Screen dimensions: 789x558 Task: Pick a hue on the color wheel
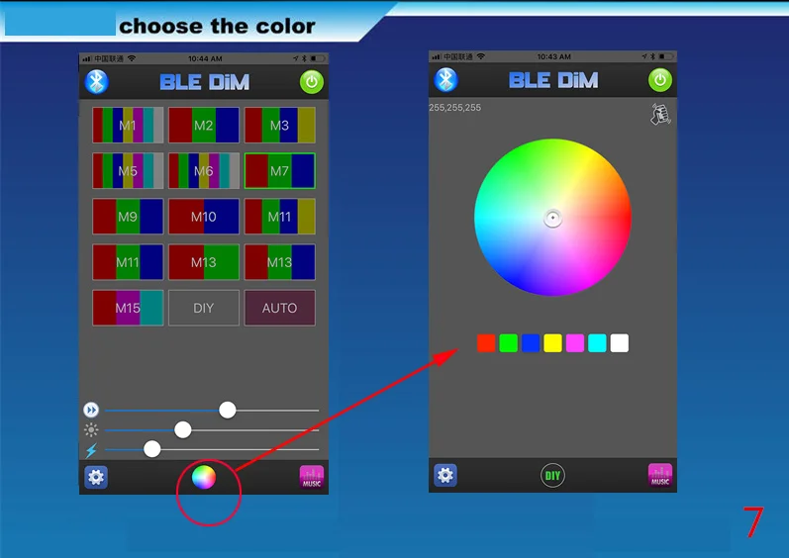[552, 218]
